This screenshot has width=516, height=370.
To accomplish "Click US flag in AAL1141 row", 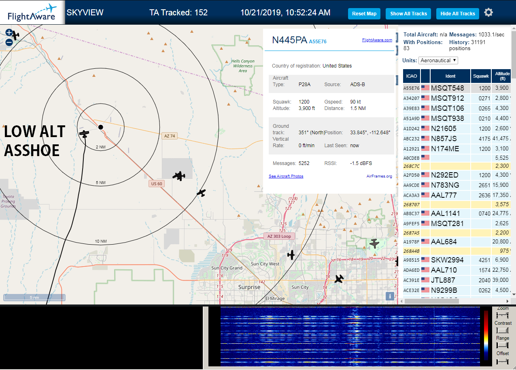I will click(x=425, y=213).
